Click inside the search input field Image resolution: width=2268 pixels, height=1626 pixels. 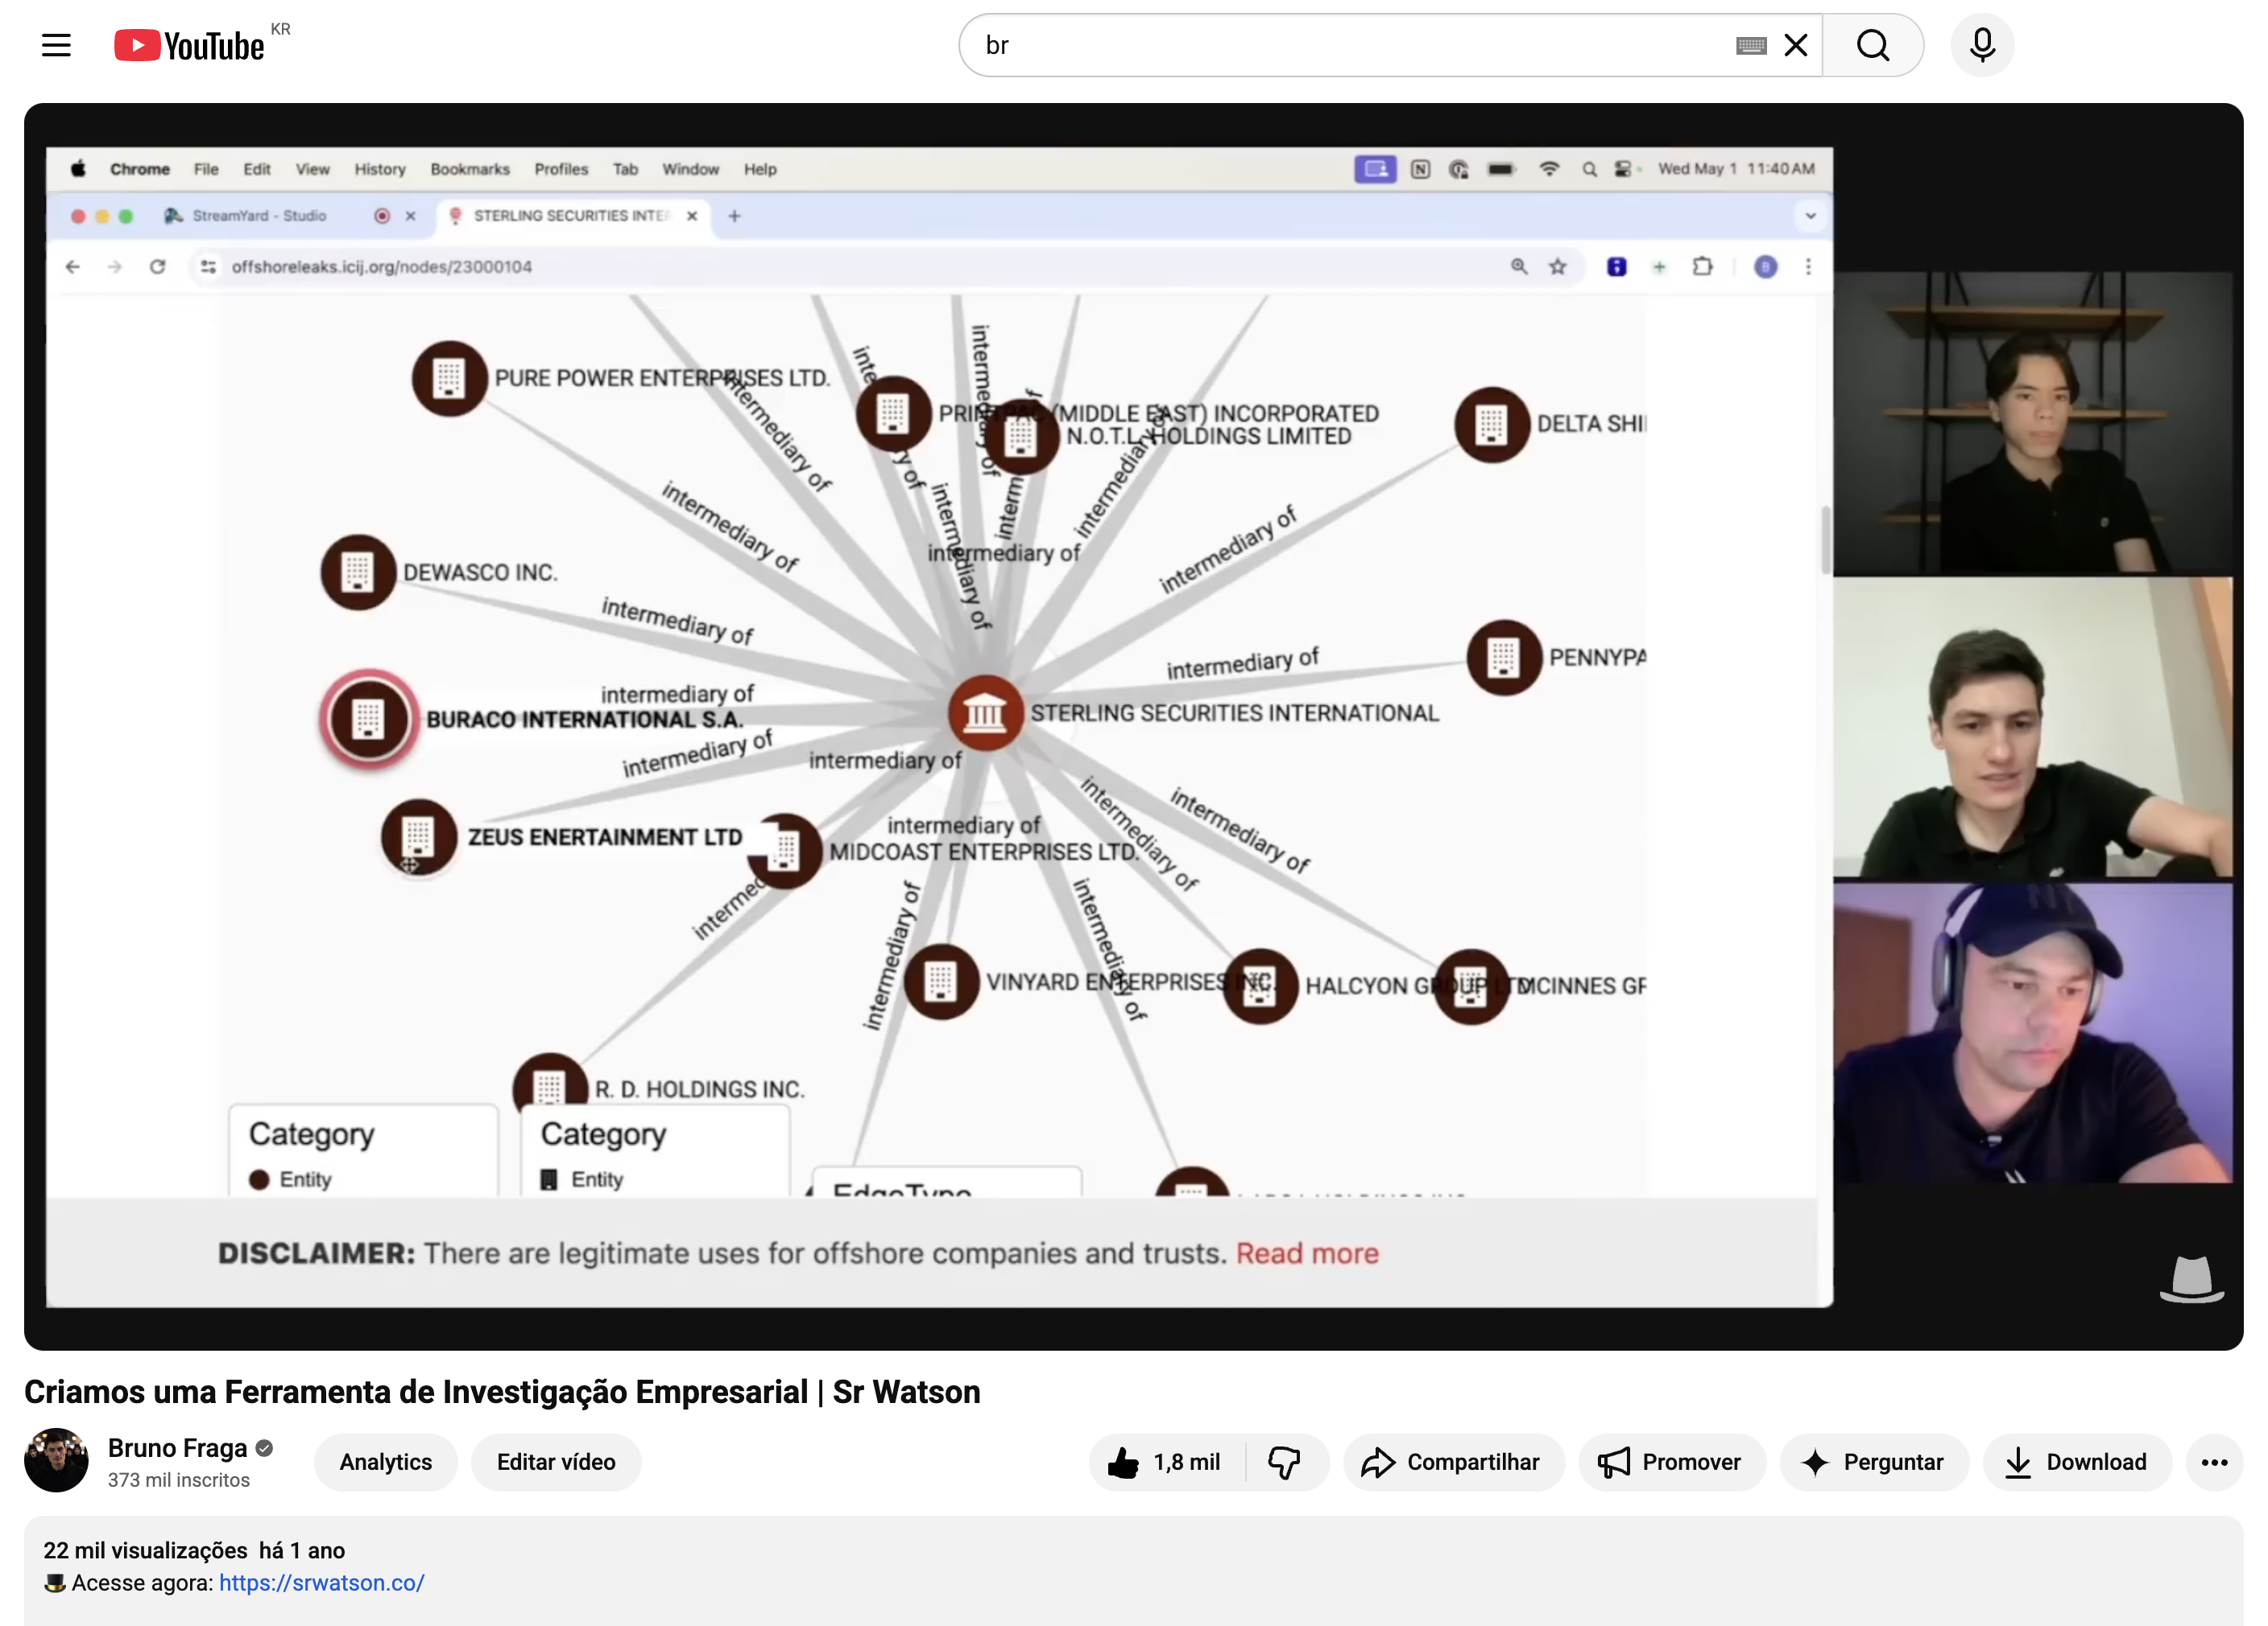tap(1340, 45)
